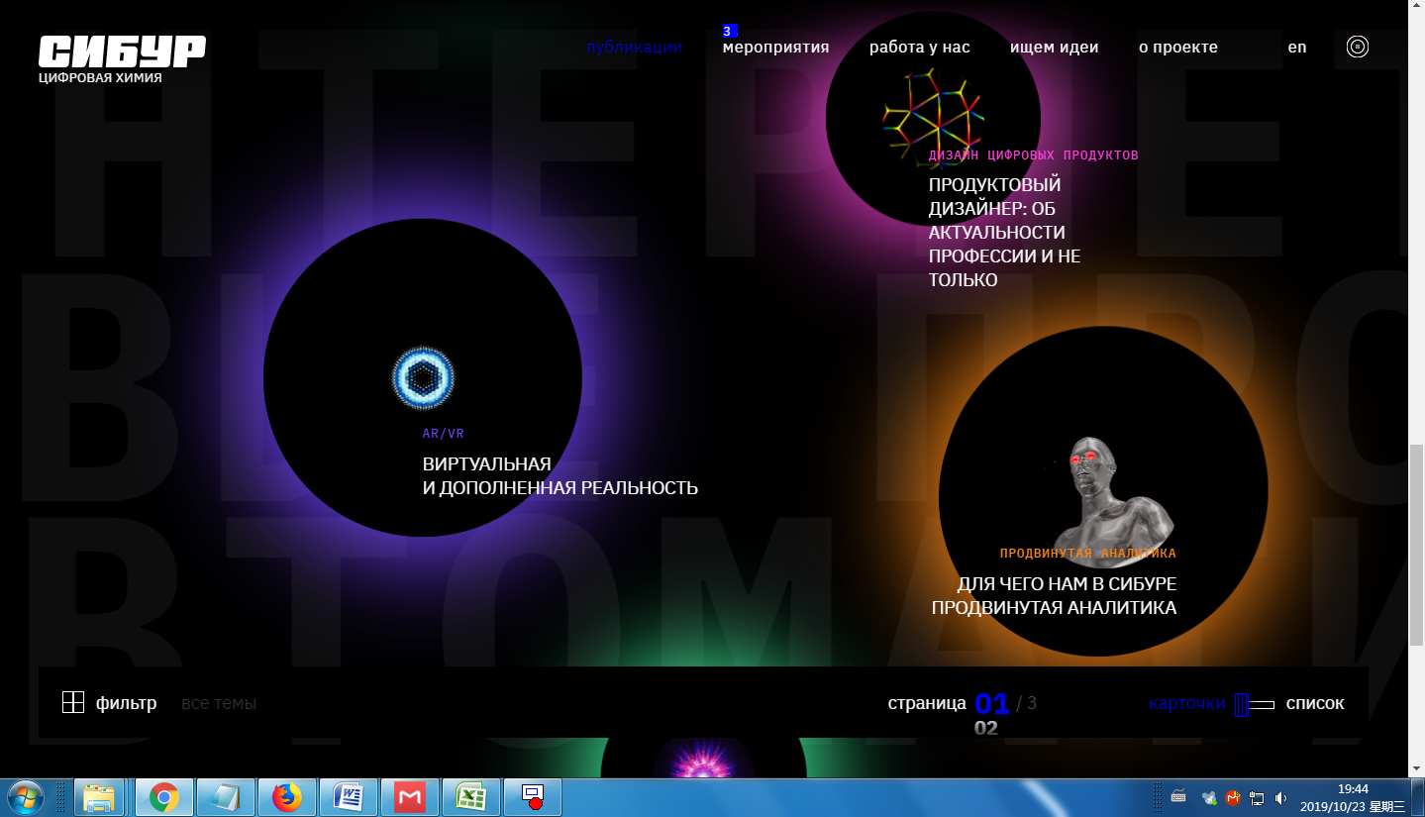
Task: Switch to Google Chrome in taskbar
Action: pyautogui.click(x=163, y=797)
